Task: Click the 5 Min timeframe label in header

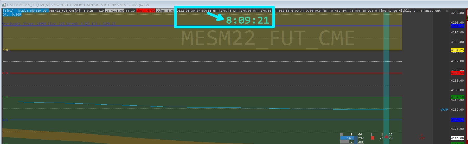Action: point(88,11)
